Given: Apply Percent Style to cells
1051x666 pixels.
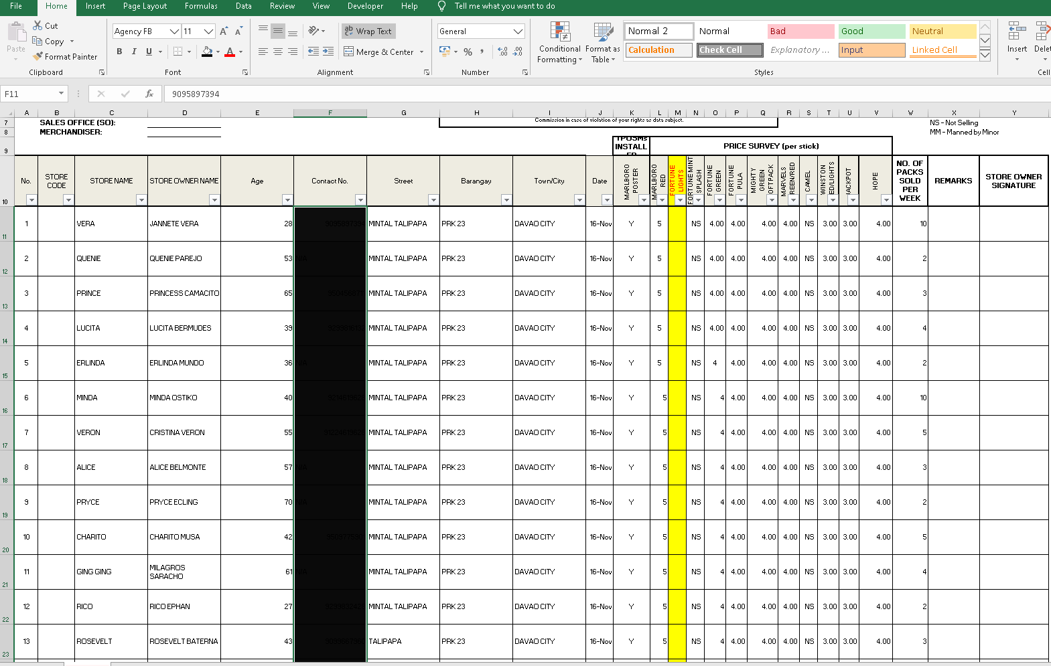Looking at the screenshot, I should click(x=468, y=52).
